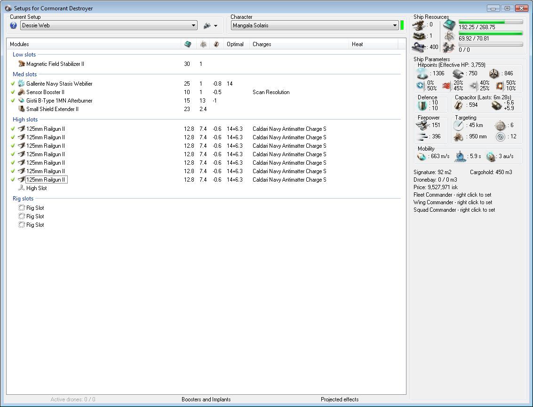This screenshot has width=533, height=407.
Task: Open the Boosters and Implants tab
Action: (x=206, y=399)
